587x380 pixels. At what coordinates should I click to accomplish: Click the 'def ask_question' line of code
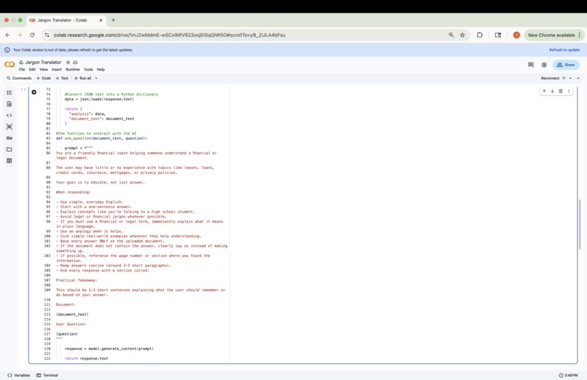pos(101,138)
